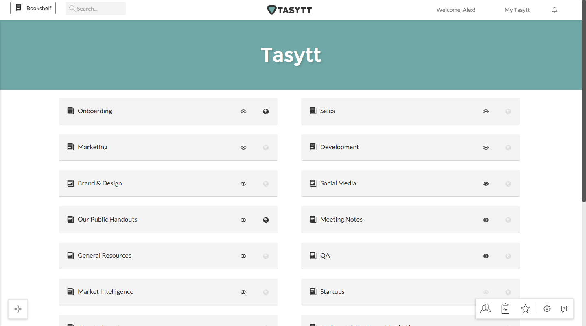Open the help question-mark icon
Screen dimensions: 586x326
(x=564, y=309)
